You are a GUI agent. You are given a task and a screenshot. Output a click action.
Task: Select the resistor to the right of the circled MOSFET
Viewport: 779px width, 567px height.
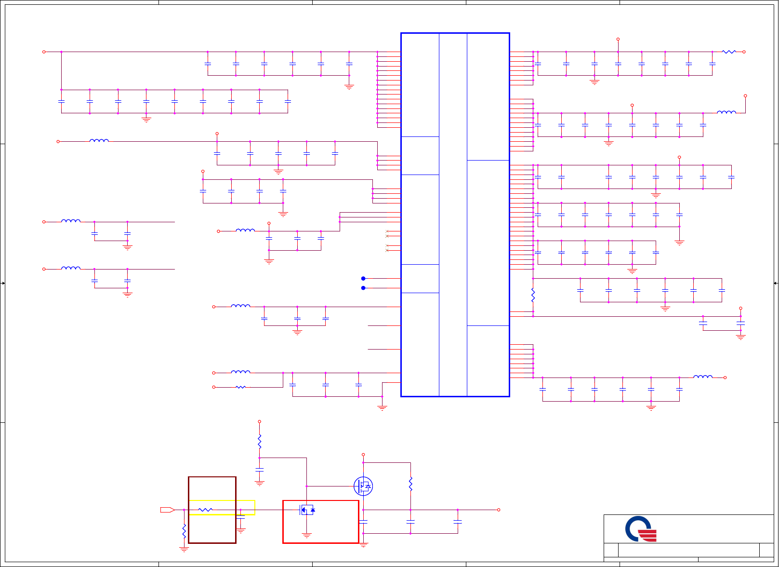pyautogui.click(x=410, y=484)
